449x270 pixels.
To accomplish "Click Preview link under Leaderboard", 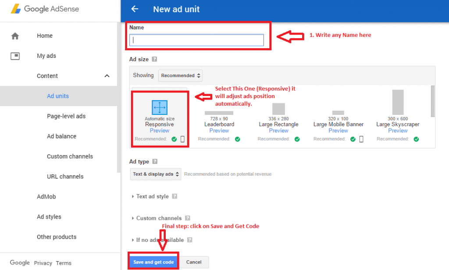I will tap(219, 131).
